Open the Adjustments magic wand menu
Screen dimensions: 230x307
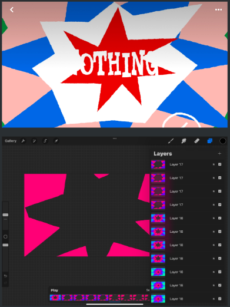pos(34,141)
